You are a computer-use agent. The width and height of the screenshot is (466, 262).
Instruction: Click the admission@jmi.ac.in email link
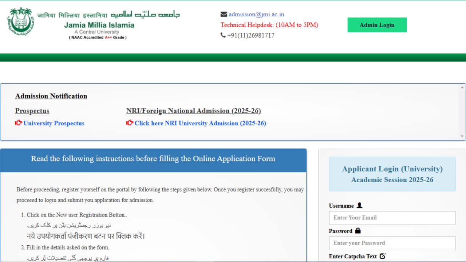pos(256,14)
